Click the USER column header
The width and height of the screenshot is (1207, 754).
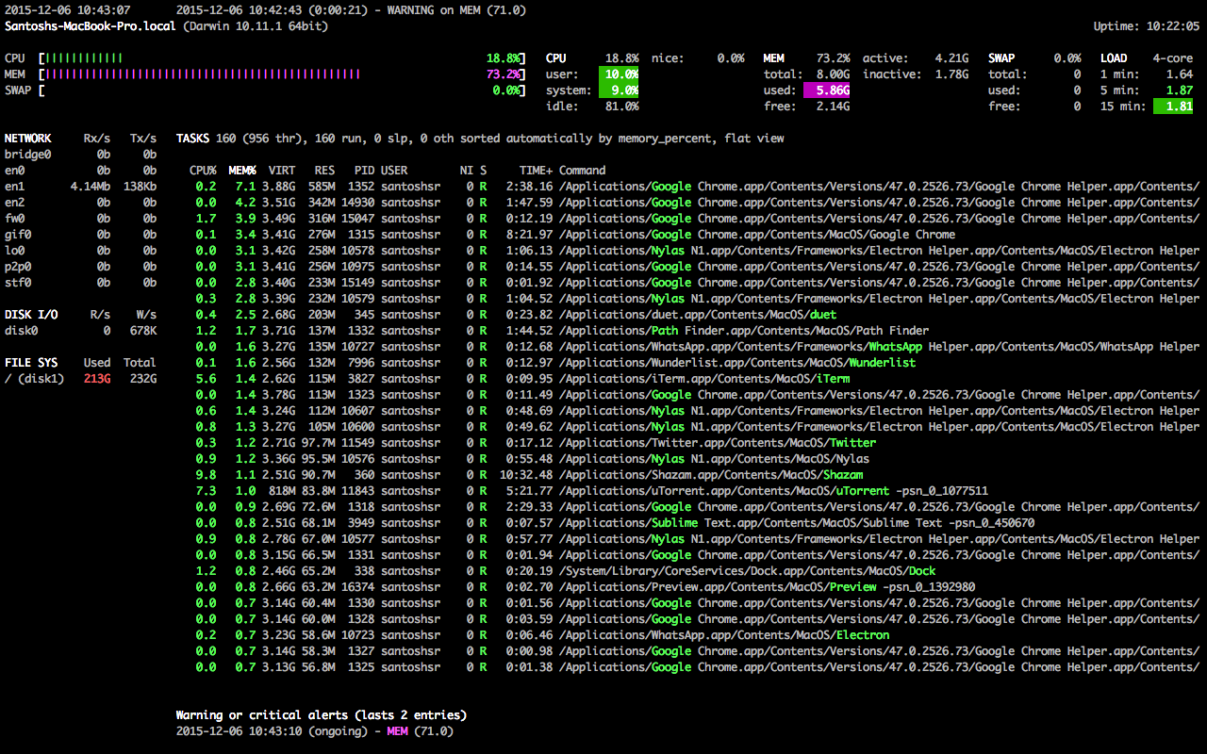(394, 171)
